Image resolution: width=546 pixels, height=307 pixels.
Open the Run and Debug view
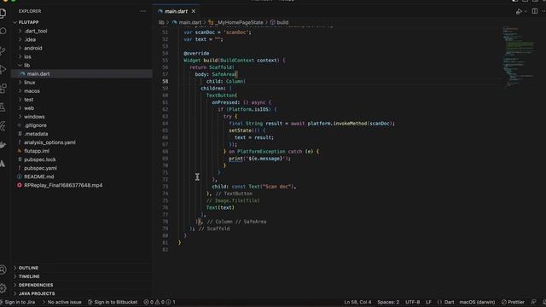click(3, 70)
